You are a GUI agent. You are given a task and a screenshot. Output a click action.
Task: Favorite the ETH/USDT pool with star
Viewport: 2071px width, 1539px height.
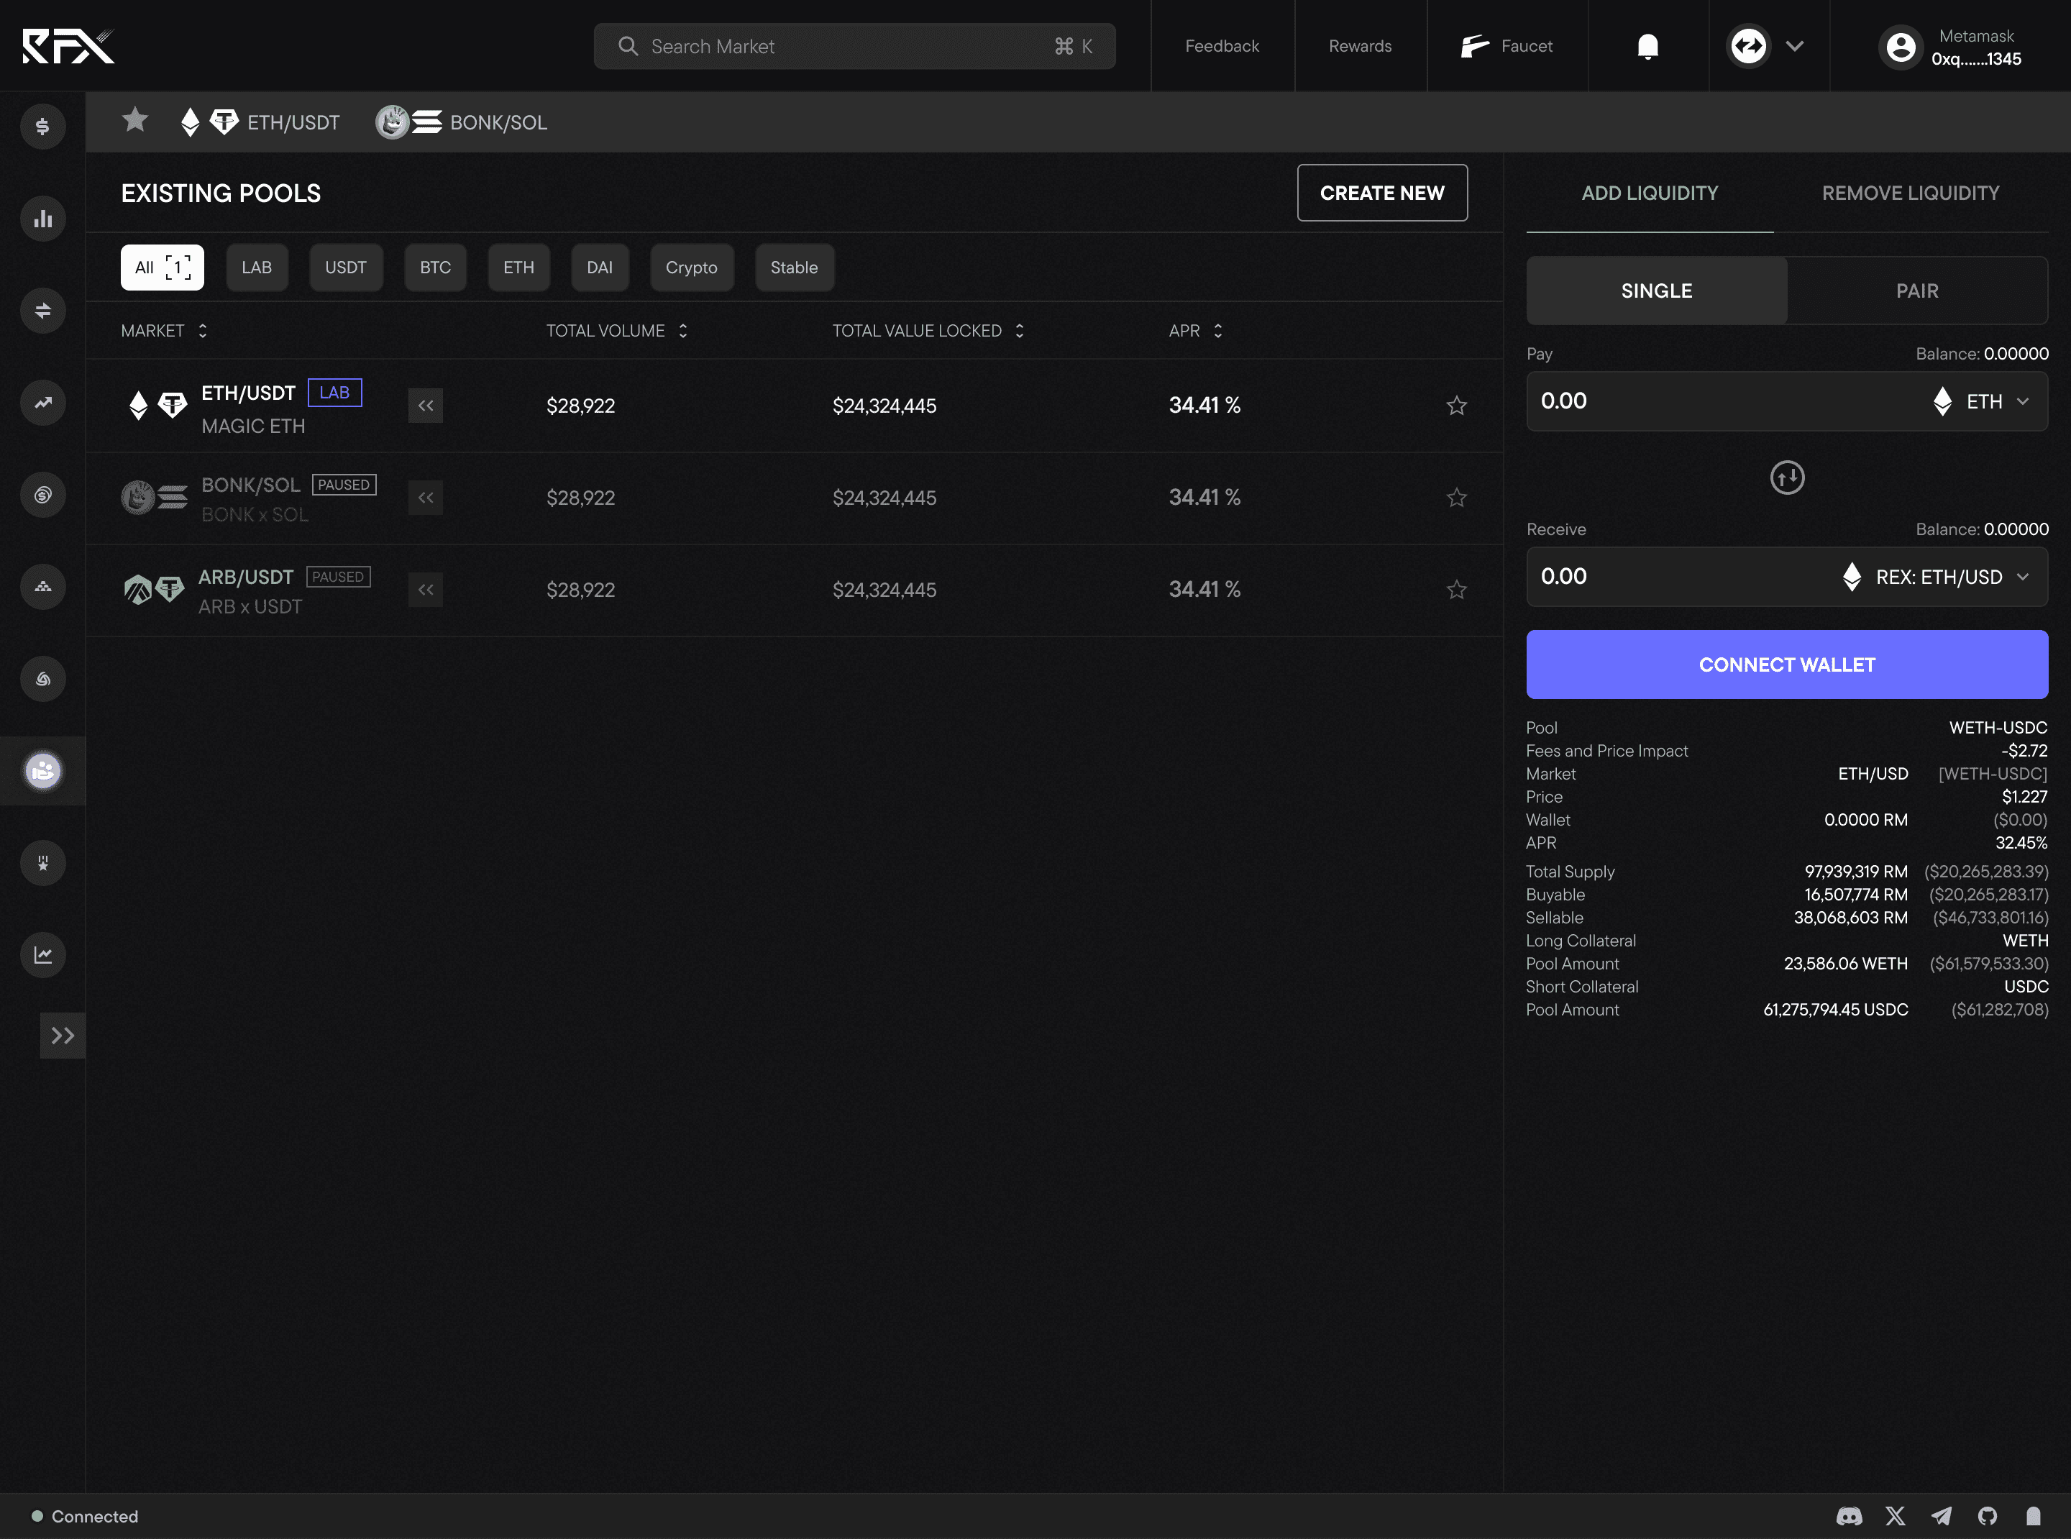1456,405
